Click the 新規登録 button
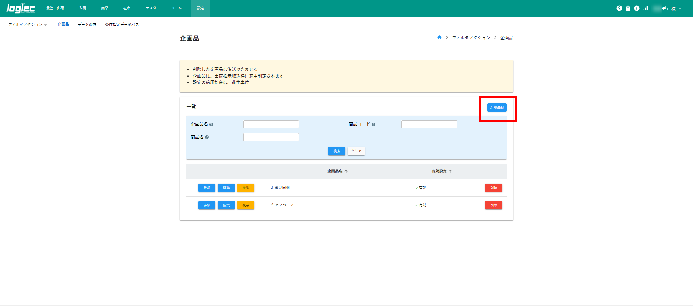 pyautogui.click(x=497, y=108)
